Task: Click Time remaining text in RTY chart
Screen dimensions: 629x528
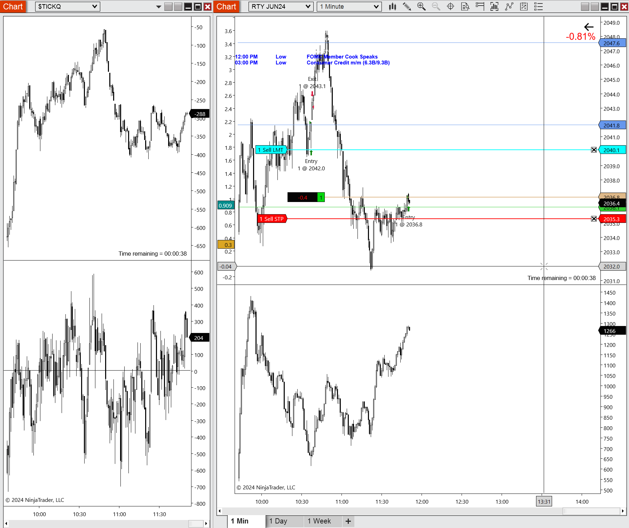Action: 561,278
